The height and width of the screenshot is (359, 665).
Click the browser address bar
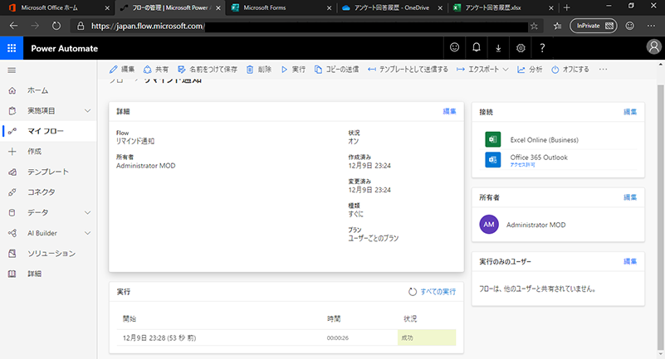click(305, 27)
